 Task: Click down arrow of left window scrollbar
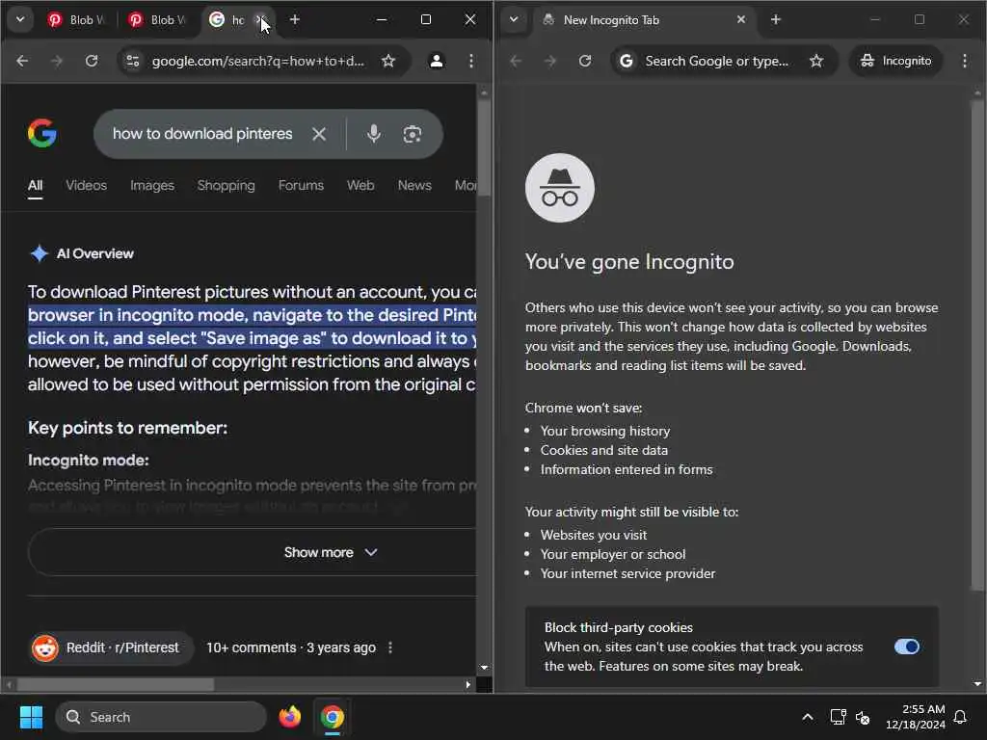484,668
